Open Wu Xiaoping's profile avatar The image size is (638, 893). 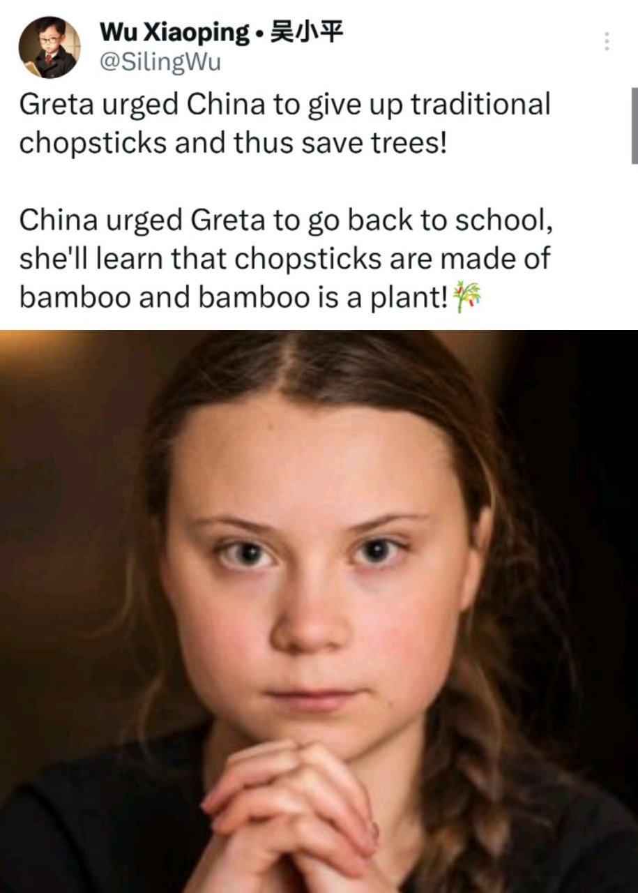[x=49, y=47]
